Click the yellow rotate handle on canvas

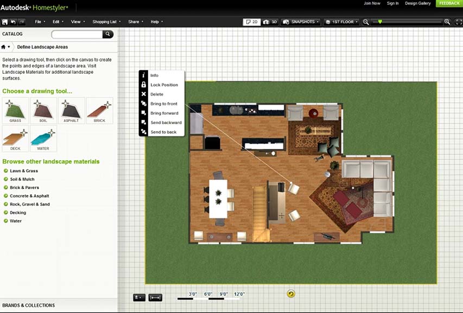291,294
